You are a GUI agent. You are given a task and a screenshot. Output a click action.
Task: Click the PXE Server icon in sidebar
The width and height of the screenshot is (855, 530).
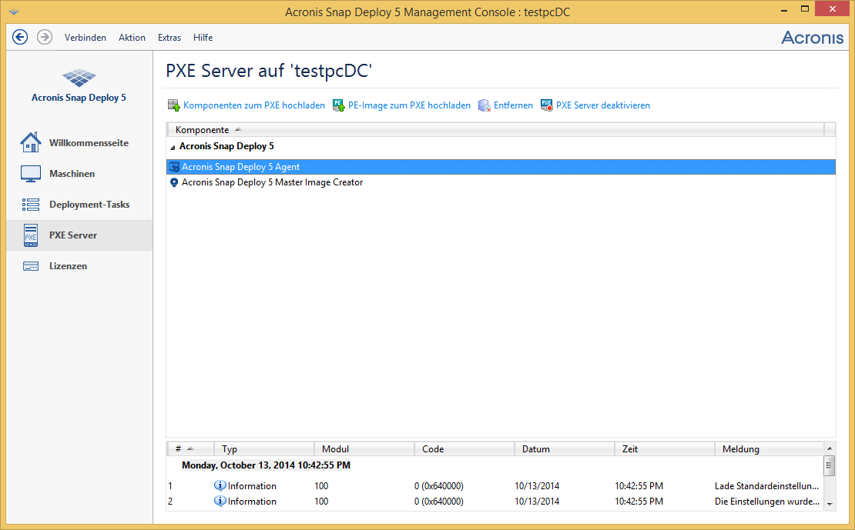click(x=31, y=235)
